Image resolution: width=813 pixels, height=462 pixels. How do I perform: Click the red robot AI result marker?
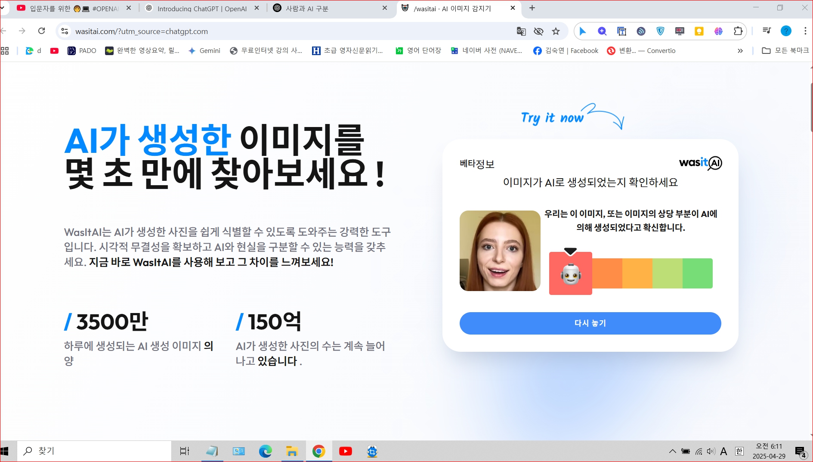(571, 273)
